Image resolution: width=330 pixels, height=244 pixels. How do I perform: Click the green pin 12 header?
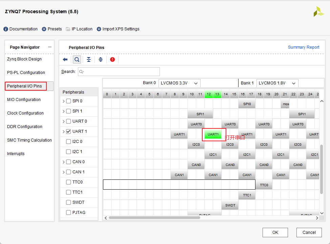pos(209,94)
